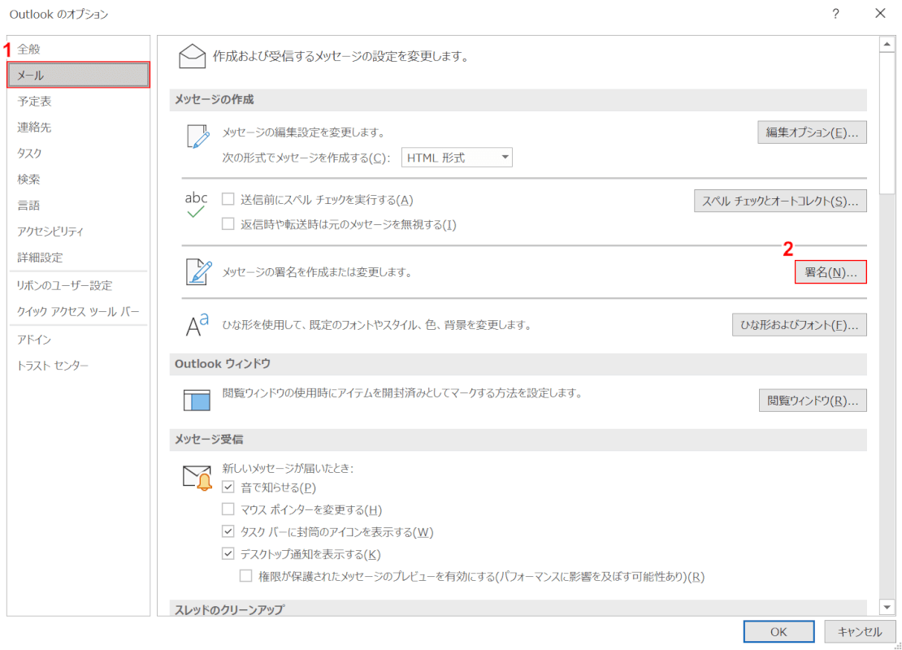902x650 pixels.
Task: Check マウス ポインターを変更する checkbox
Action: tap(228, 509)
